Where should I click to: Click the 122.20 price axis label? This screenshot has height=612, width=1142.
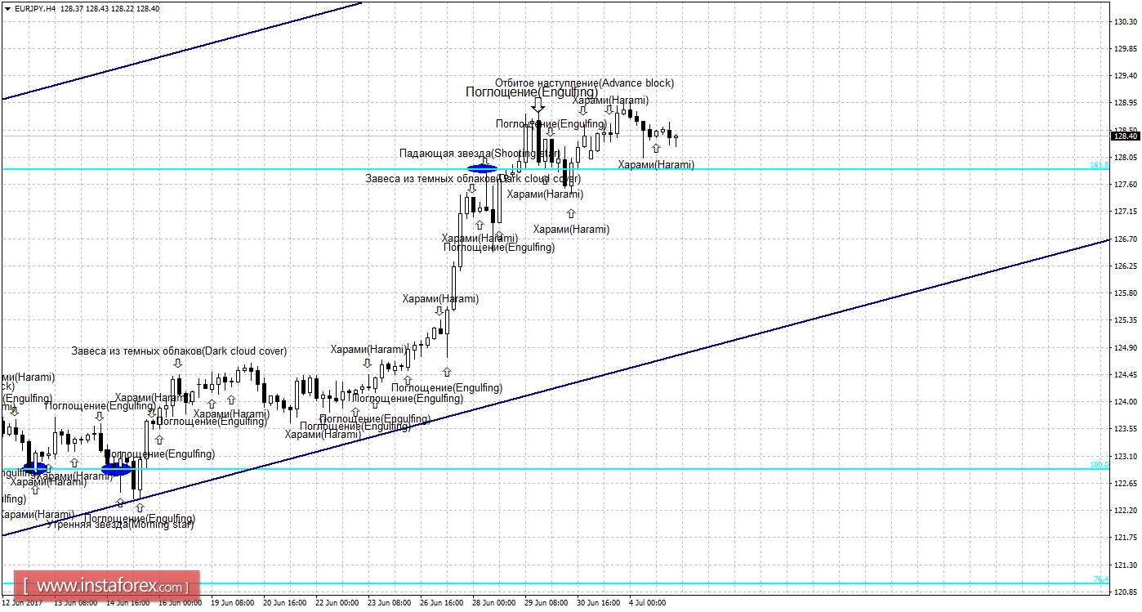[1126, 511]
